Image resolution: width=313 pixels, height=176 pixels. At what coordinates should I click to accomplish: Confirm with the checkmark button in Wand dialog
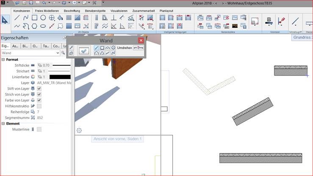(84, 51)
